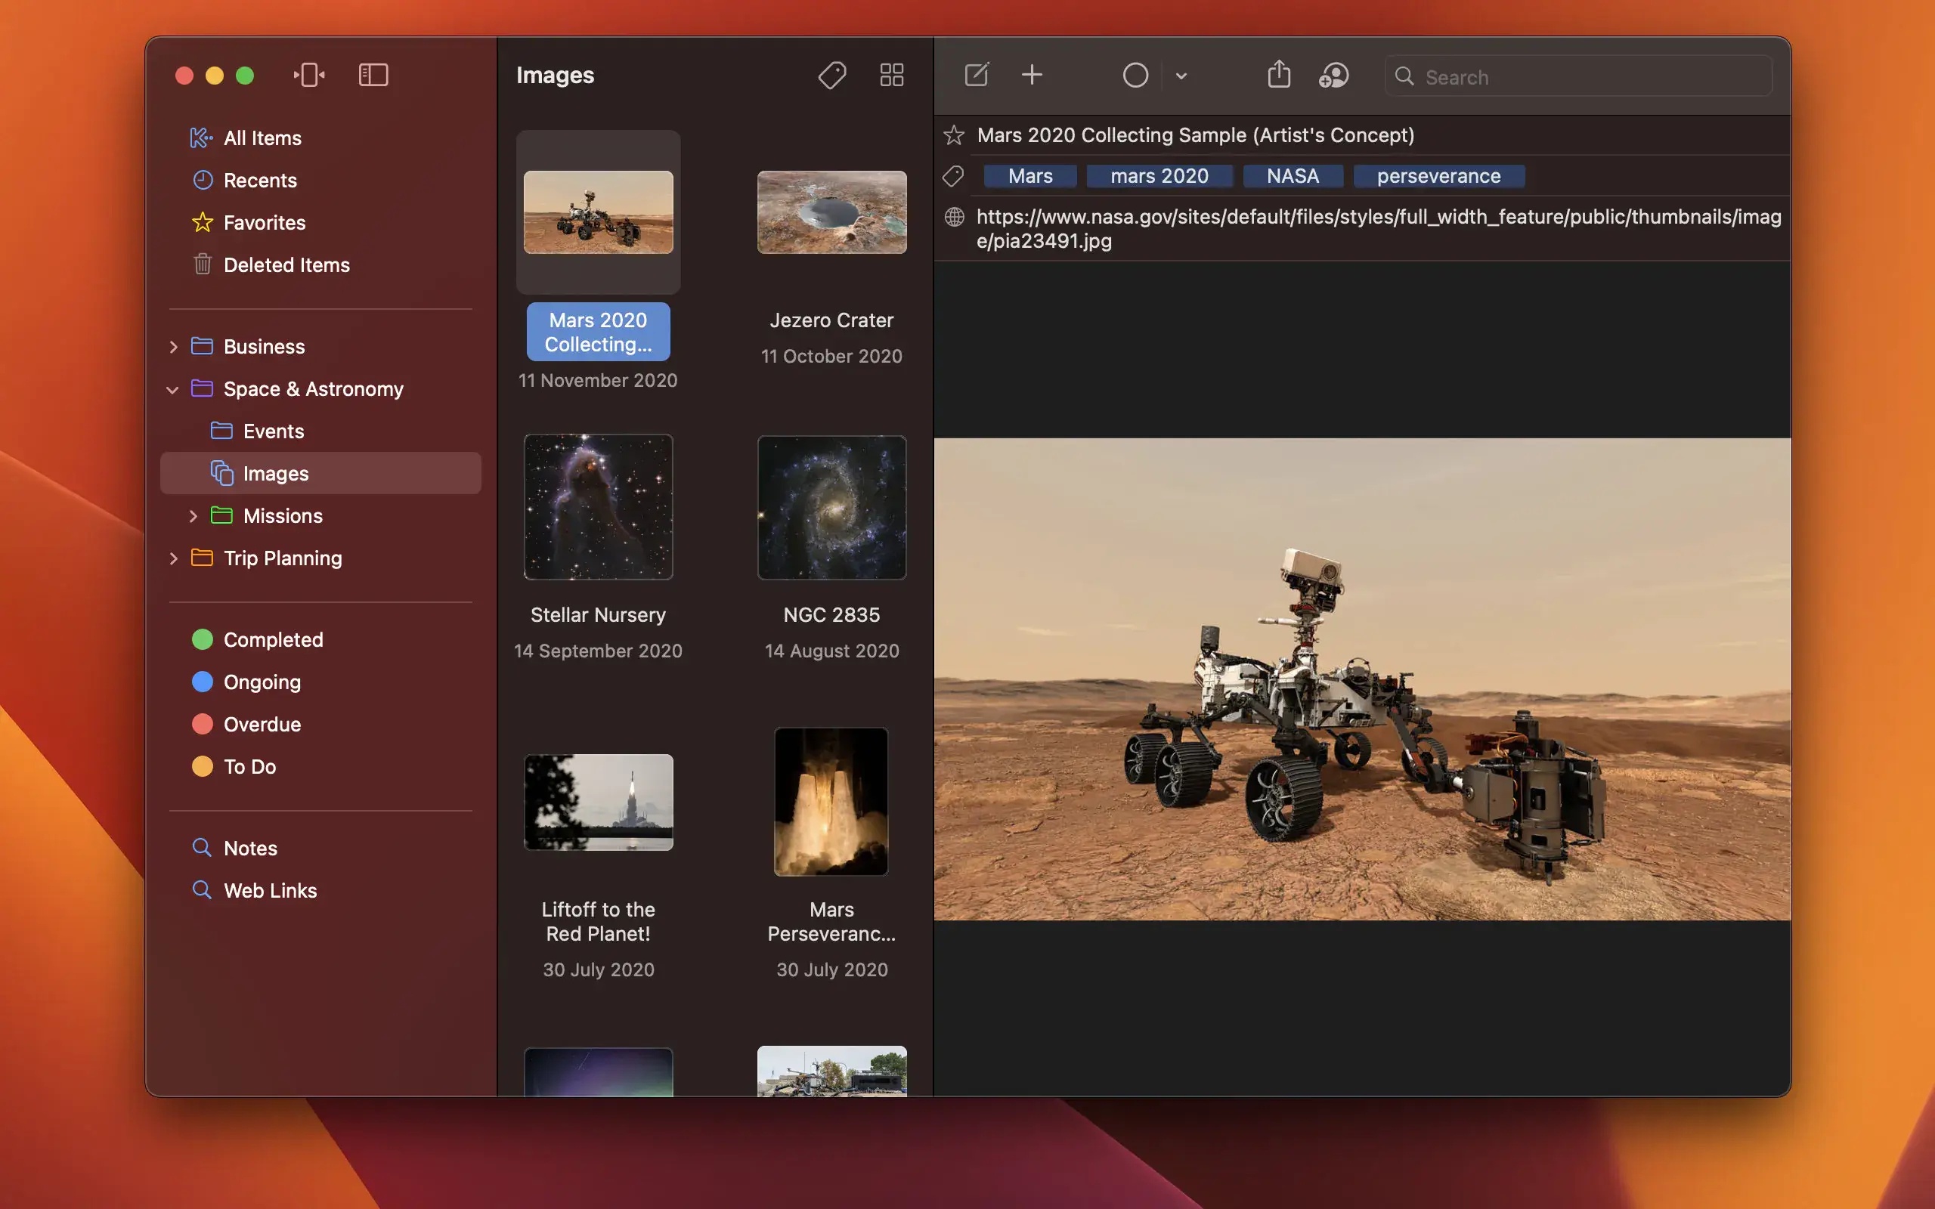Expand the Missions subfolder

click(x=193, y=517)
